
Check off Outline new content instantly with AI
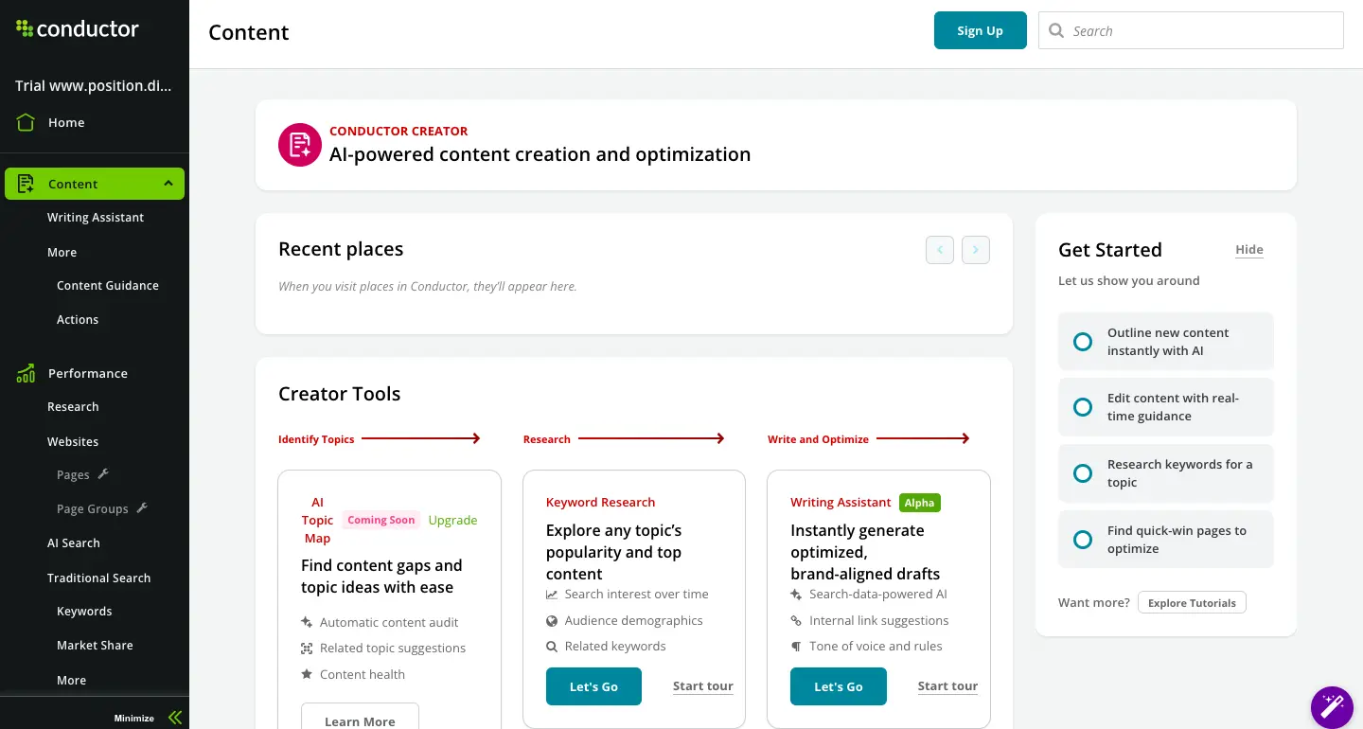coord(1083,342)
